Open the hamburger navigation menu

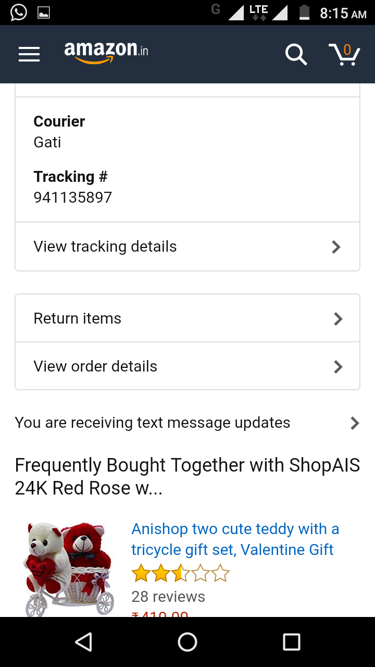point(29,54)
